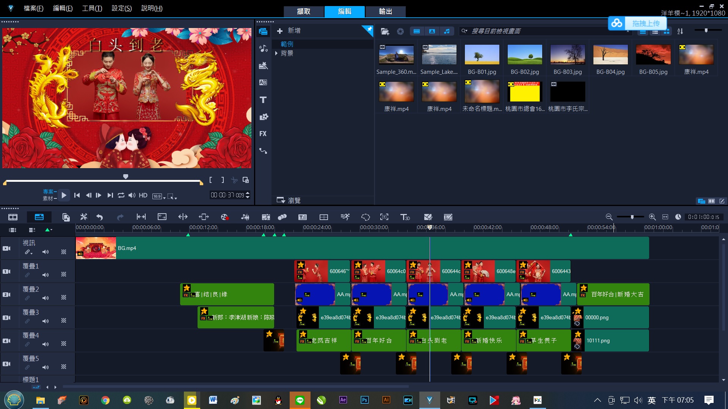Switch to Storyboard view icon

pos(13,217)
